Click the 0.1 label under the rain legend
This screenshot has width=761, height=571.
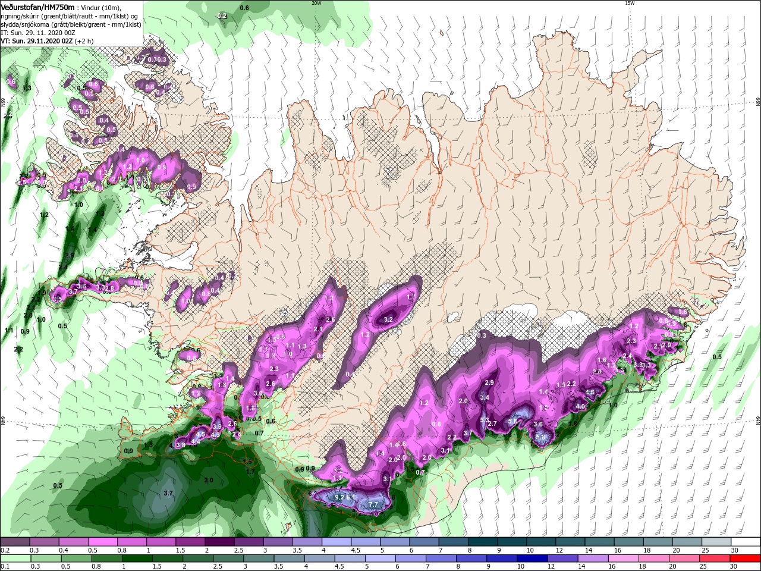tap(5, 567)
